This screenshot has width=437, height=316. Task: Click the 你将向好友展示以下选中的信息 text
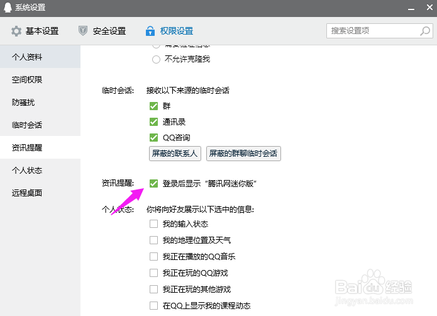coord(200,210)
